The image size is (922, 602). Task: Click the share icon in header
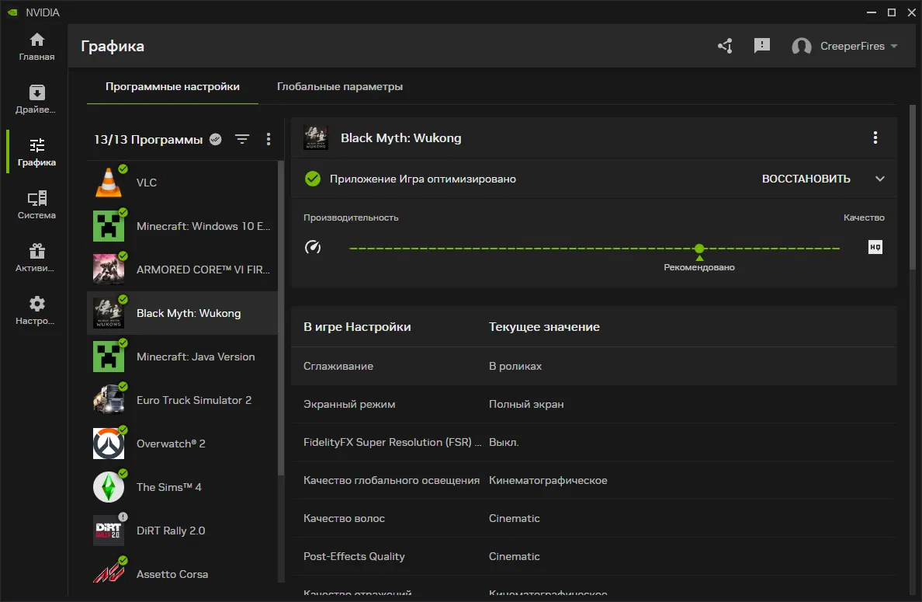(x=725, y=46)
